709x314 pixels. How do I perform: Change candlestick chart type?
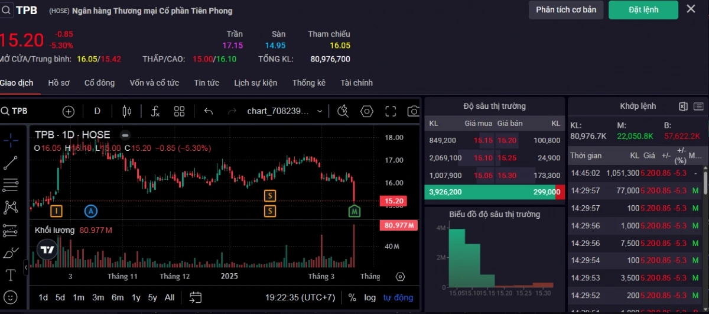pos(126,111)
